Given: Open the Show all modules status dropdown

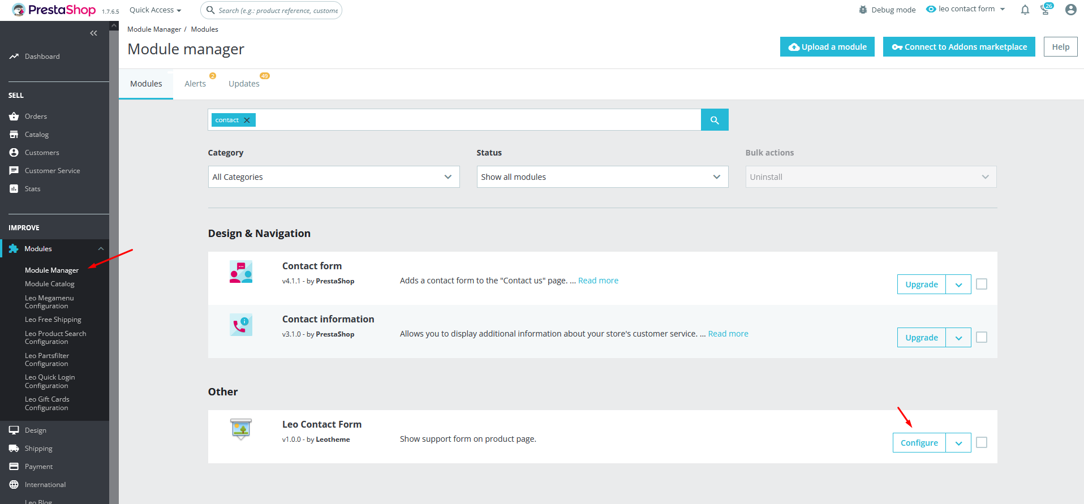Looking at the screenshot, I should point(603,177).
